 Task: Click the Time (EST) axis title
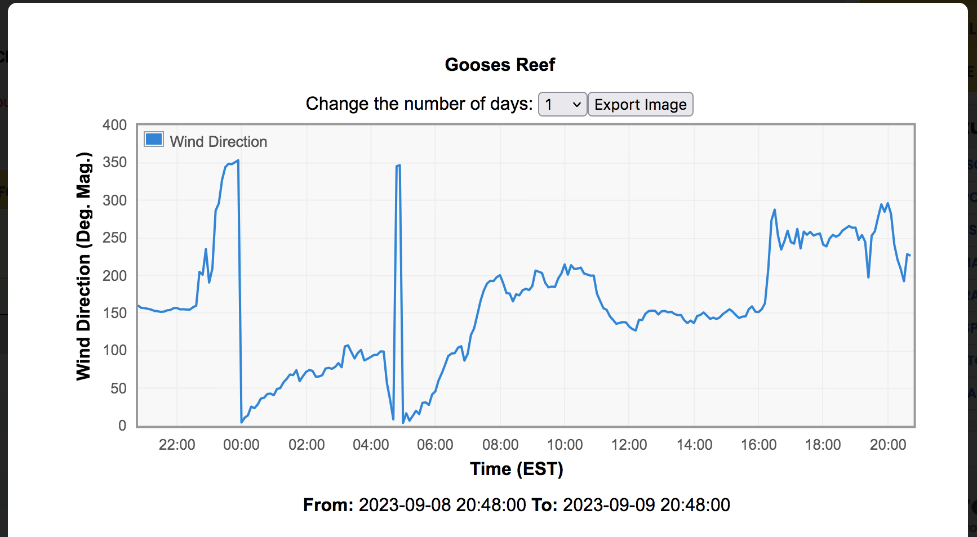[517, 469]
